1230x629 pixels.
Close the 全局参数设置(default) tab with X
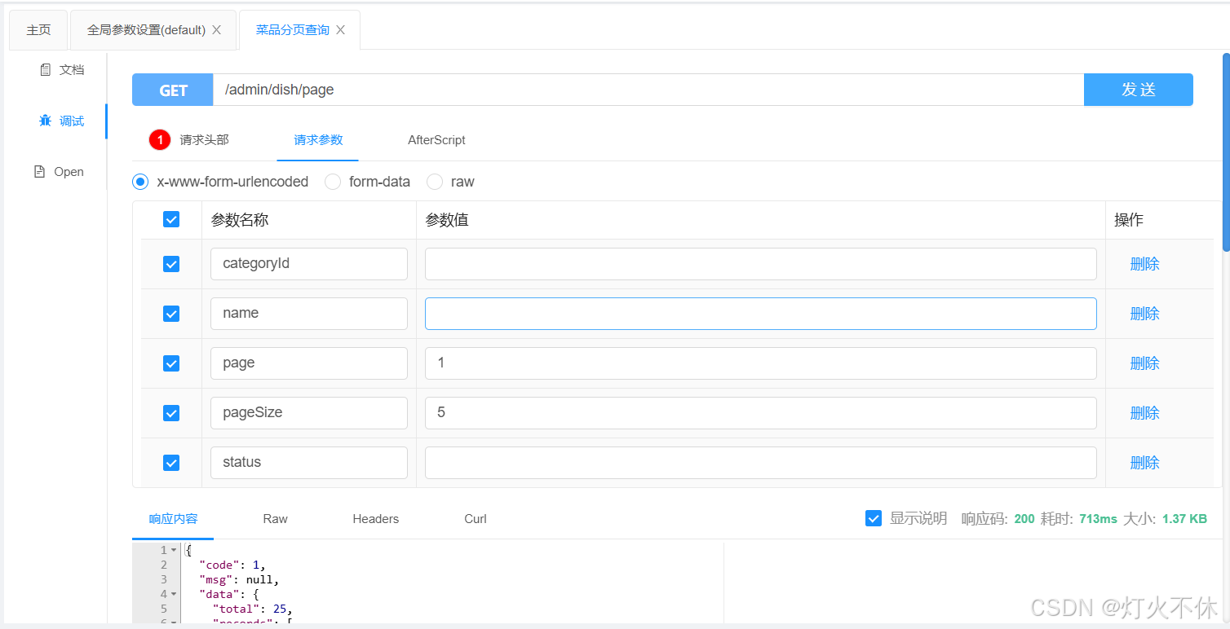(216, 30)
